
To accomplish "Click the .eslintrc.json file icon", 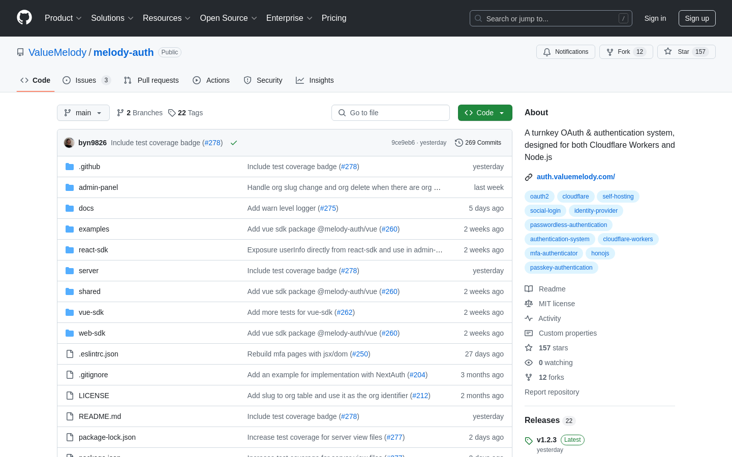I will 70,354.
